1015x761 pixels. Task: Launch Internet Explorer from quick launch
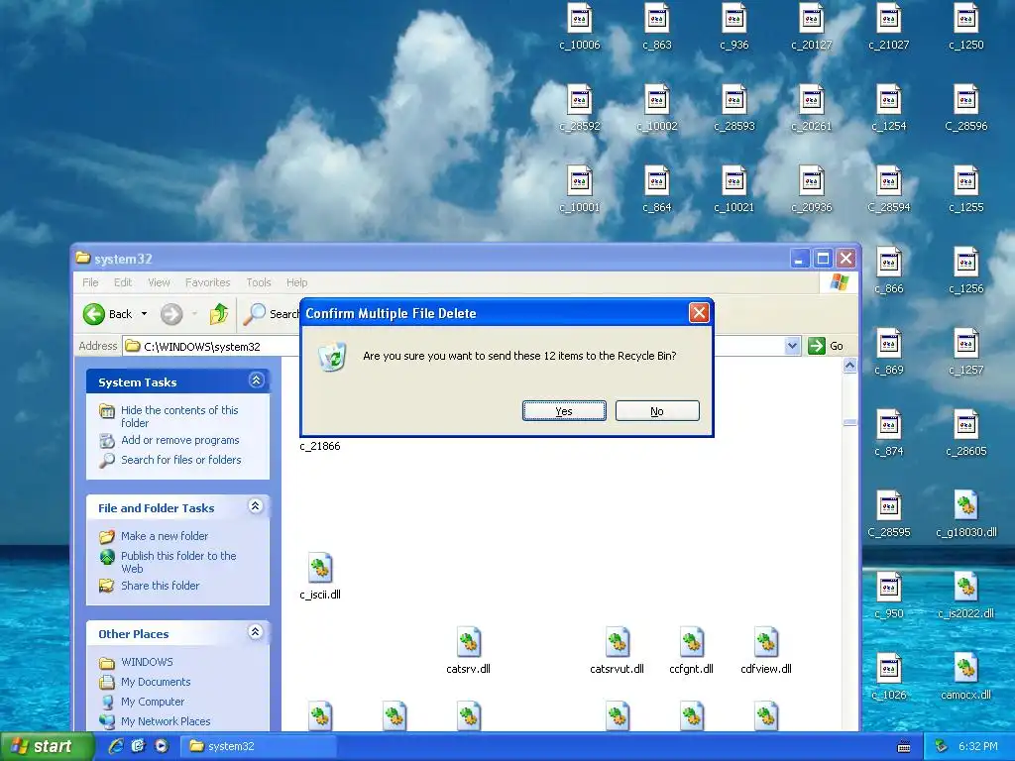(116, 746)
